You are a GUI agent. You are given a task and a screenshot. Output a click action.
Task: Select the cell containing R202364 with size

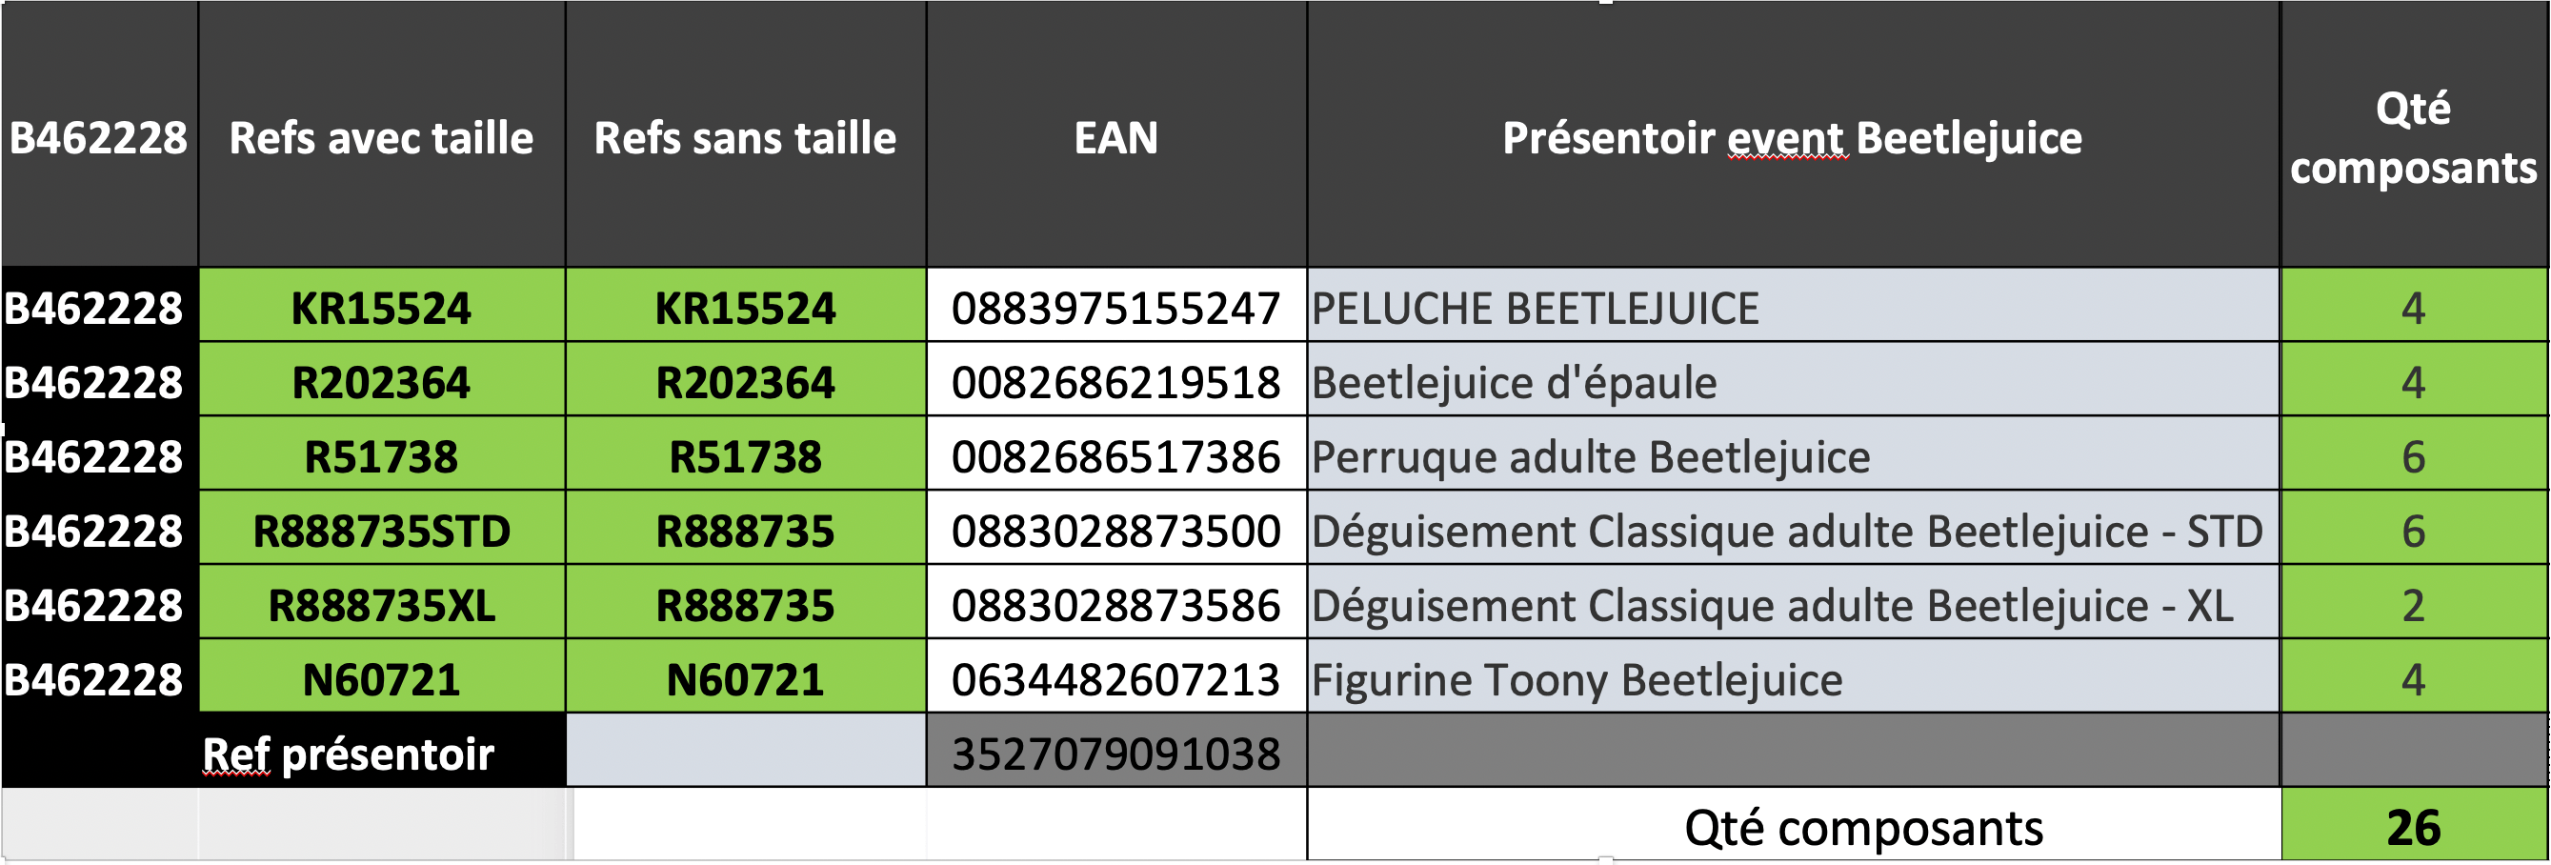(381, 381)
